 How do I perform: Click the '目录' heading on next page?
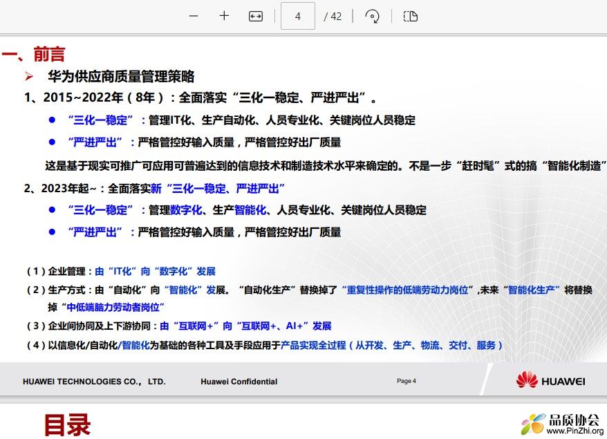point(67,424)
